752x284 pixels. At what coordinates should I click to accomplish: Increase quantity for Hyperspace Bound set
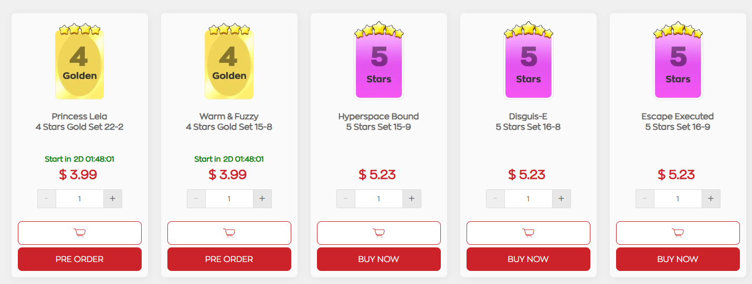(x=412, y=199)
